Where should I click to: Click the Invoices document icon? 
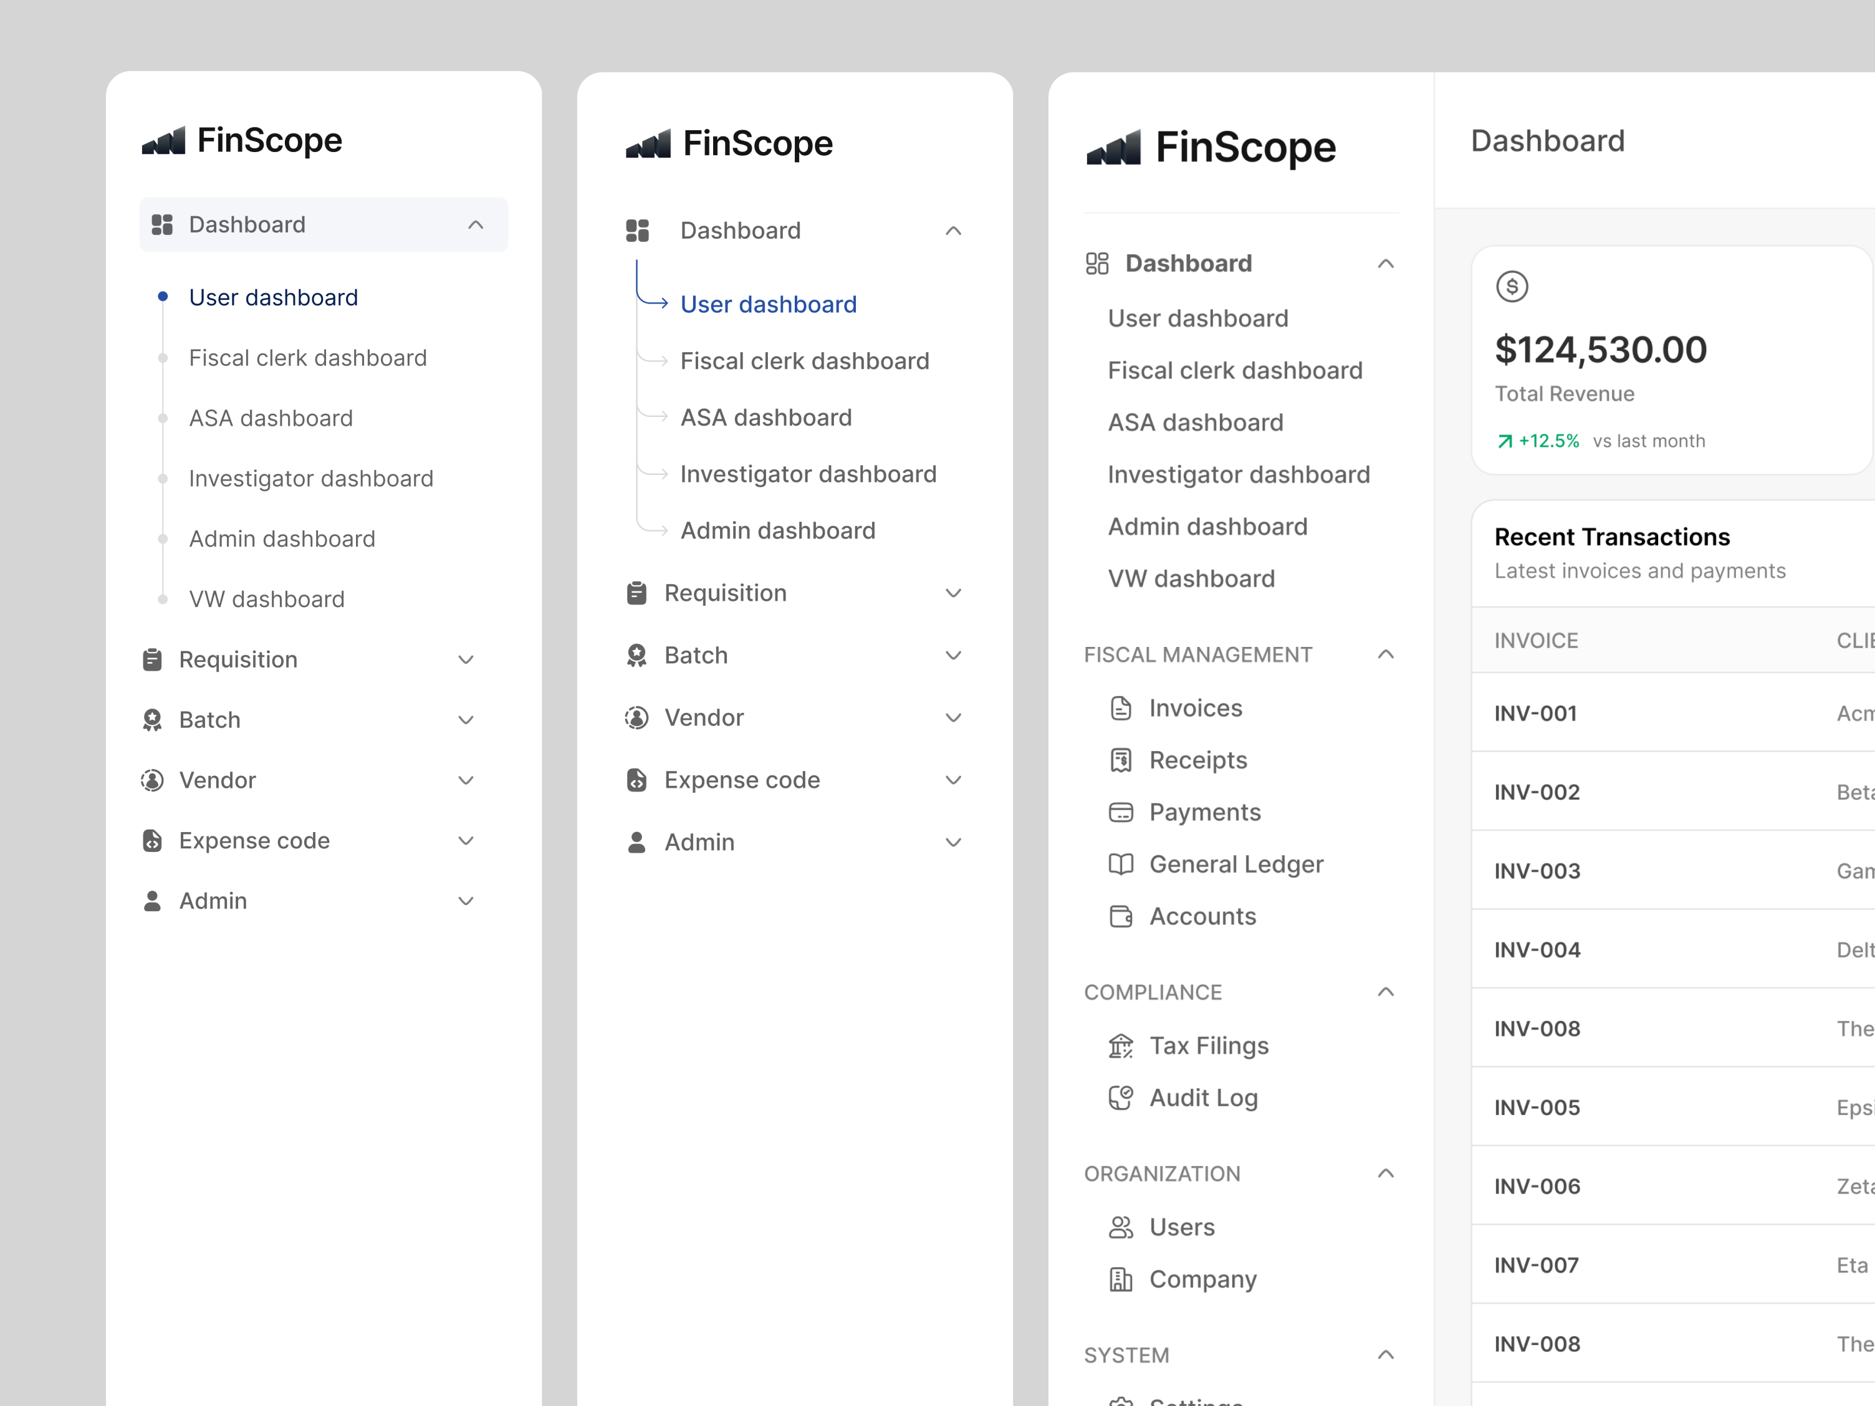click(x=1121, y=707)
